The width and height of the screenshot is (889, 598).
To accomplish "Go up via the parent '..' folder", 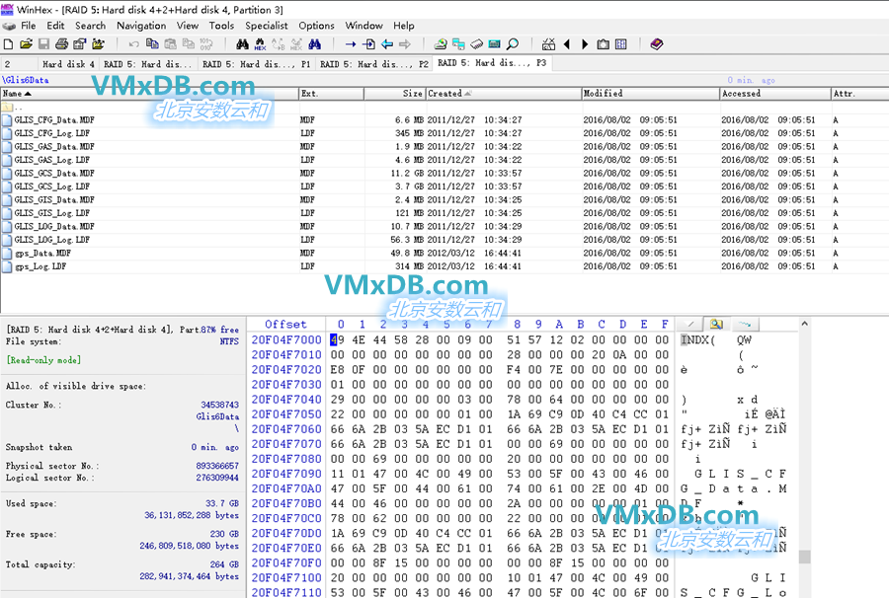I will coord(13,107).
